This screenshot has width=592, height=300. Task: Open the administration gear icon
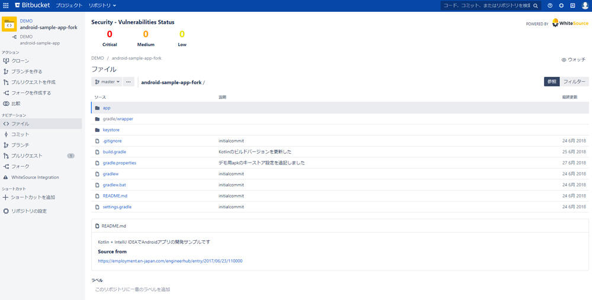tap(561, 5)
